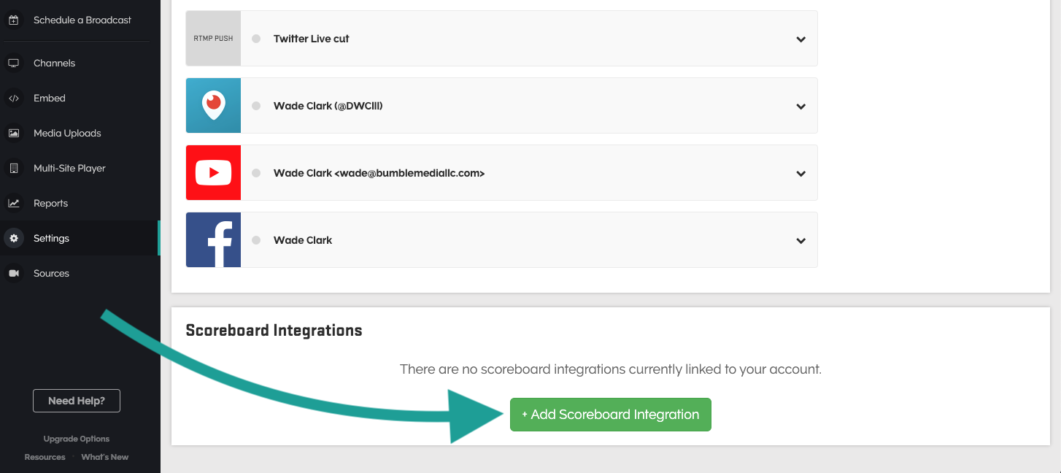1061x473 pixels.
Task: Open the Upgrade Options link
Action: 77,439
